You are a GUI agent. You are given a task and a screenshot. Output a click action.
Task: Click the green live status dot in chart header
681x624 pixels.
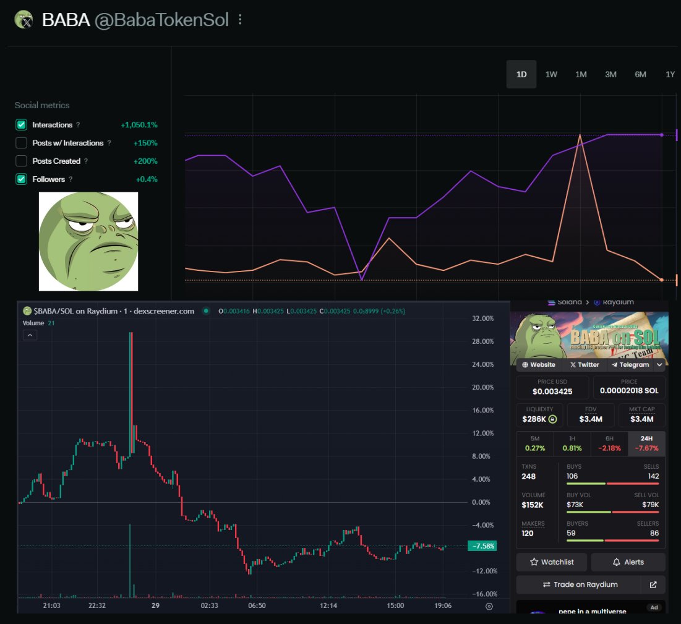(207, 311)
